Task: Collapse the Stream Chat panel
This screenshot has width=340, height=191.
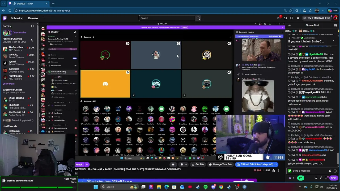Action: tap(289, 25)
